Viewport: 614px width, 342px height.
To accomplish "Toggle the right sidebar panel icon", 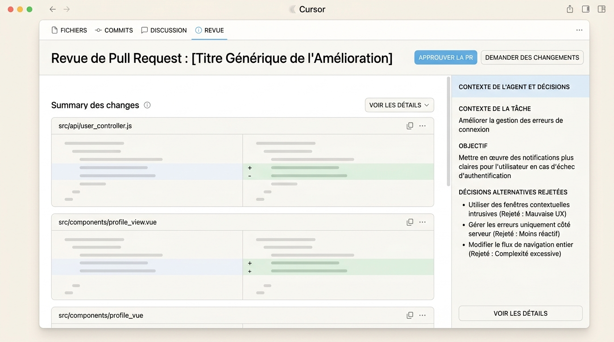I will 586,9.
